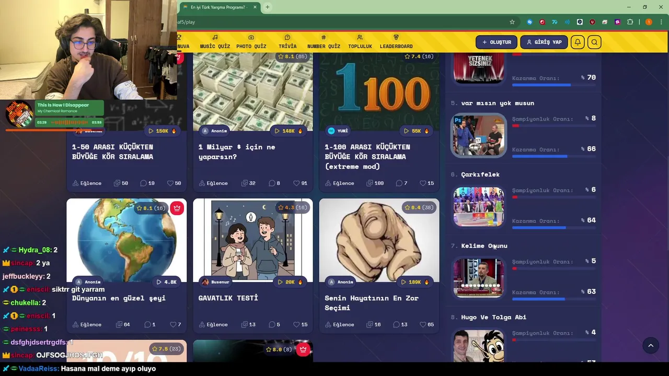Select 'Kelime Oyunu' ranking title
The image size is (669, 376).
(x=484, y=246)
